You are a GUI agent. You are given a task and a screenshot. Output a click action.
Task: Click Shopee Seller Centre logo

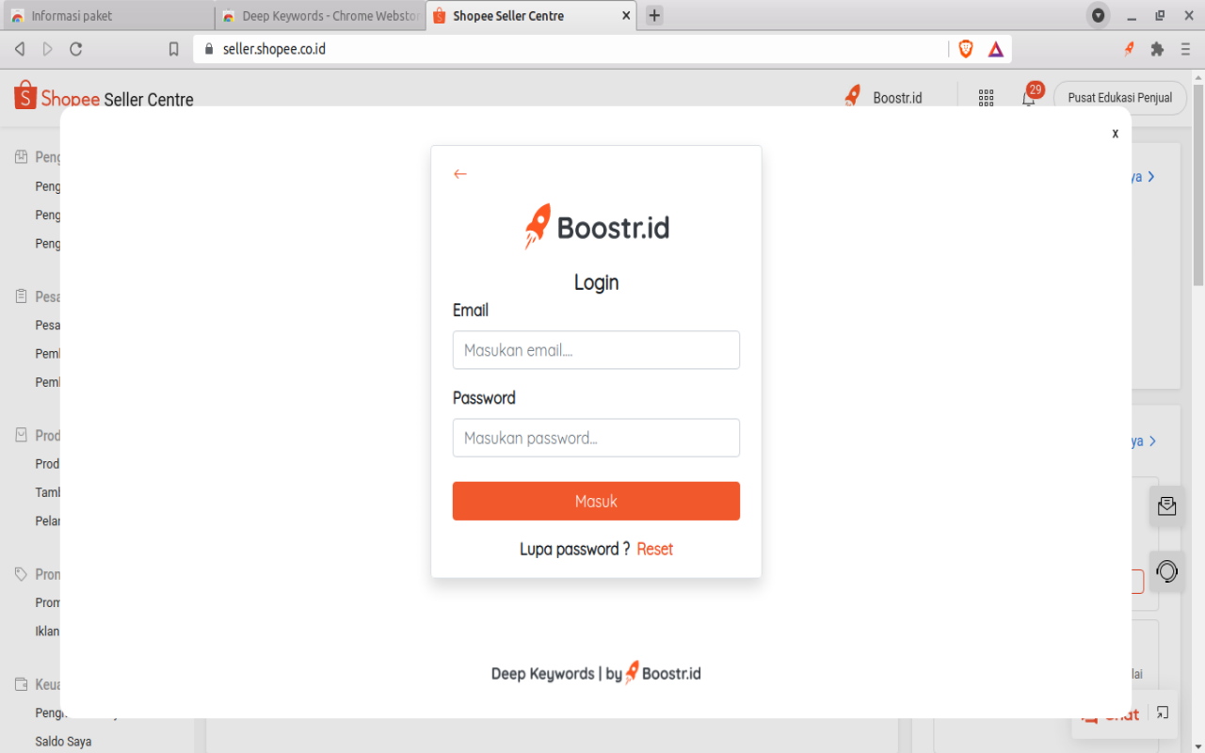pos(104,98)
